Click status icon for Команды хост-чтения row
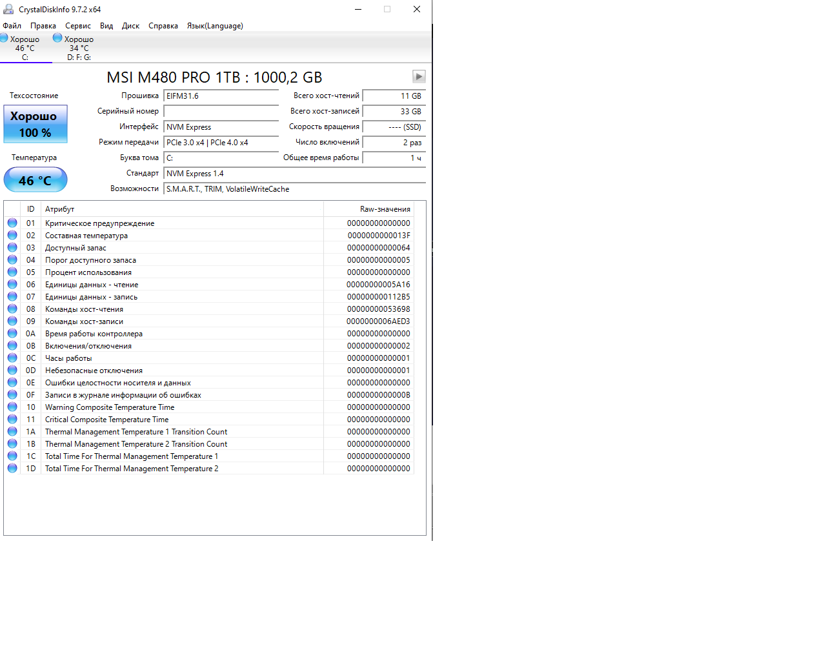The width and height of the screenshot is (826, 661). coord(12,309)
